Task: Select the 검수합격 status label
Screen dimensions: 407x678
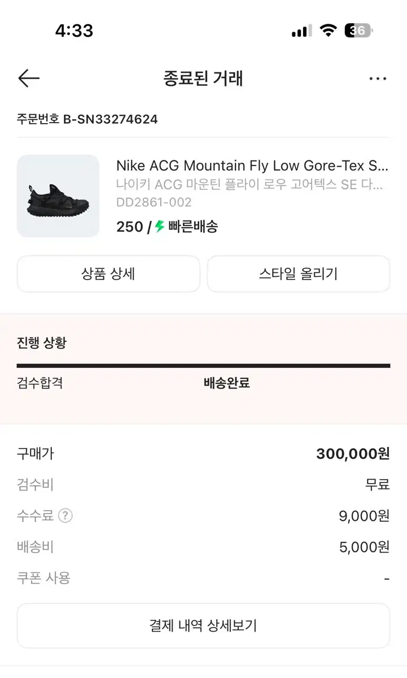Action: 40,383
